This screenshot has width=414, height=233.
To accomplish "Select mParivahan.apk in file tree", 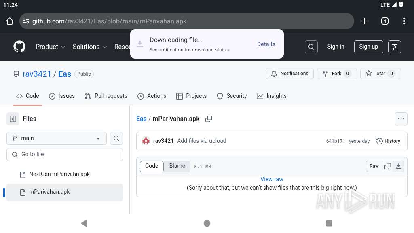I will coord(65,192).
